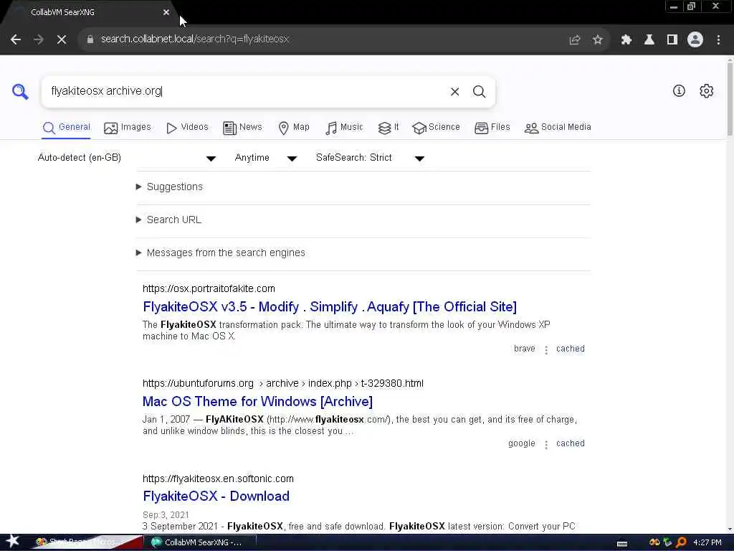The height and width of the screenshot is (551, 734).
Task: Open the profile avatar menu
Action: click(x=695, y=40)
